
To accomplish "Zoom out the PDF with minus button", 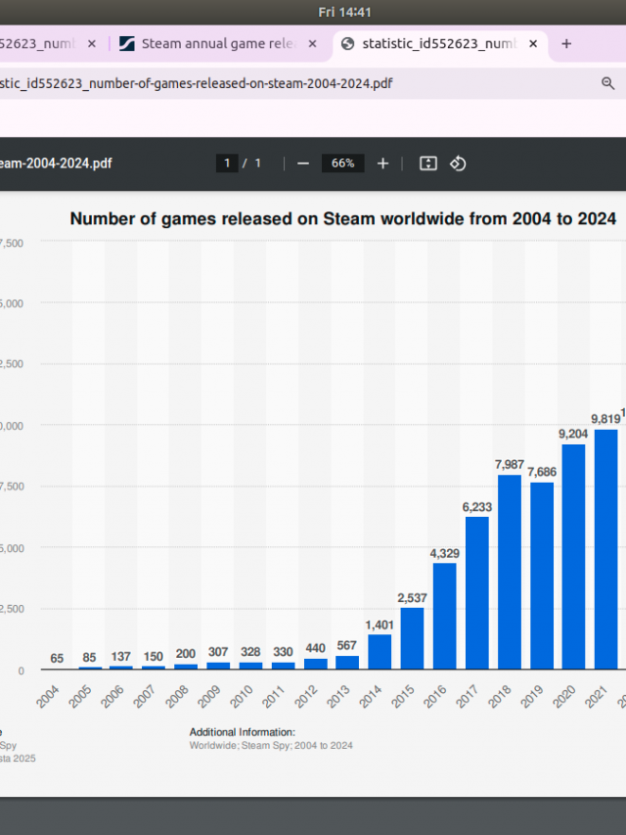I will click(x=303, y=163).
